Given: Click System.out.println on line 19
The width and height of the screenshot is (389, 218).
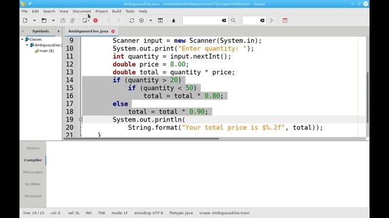Looking at the screenshot, I should pyautogui.click(x=147, y=120).
